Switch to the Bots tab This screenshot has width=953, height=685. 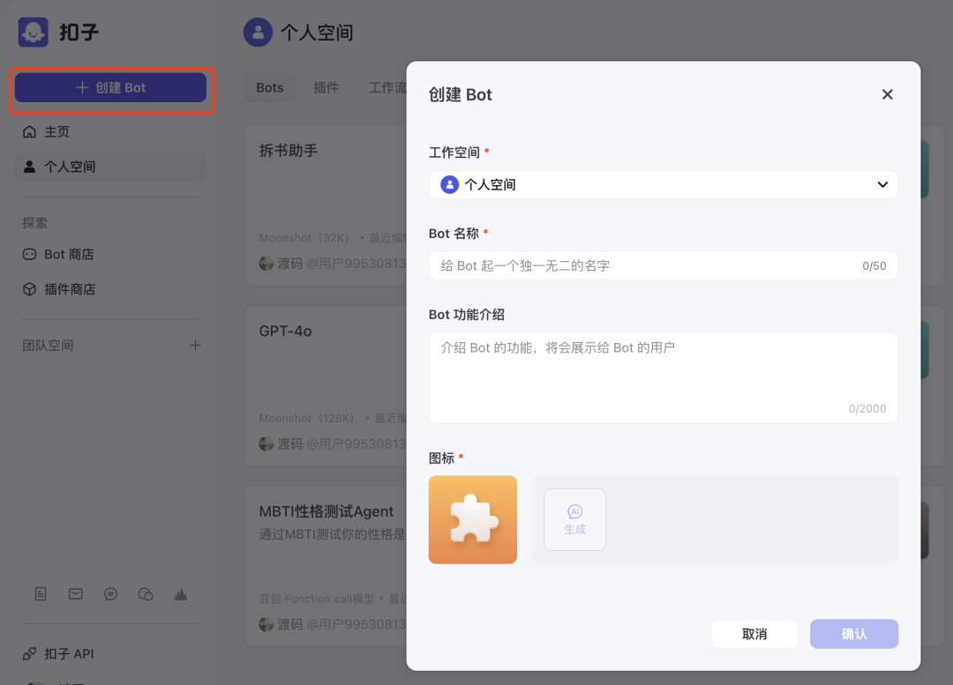pyautogui.click(x=269, y=87)
